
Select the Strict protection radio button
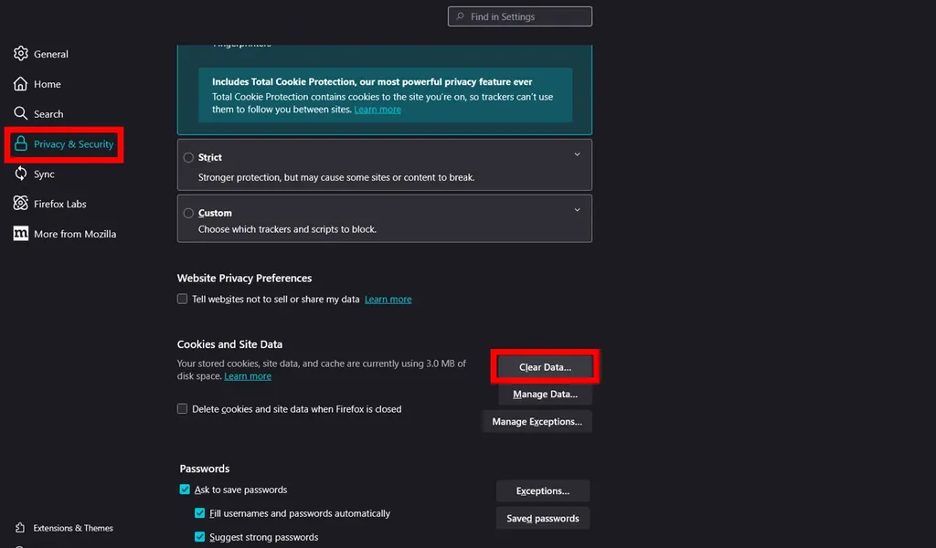pos(188,157)
